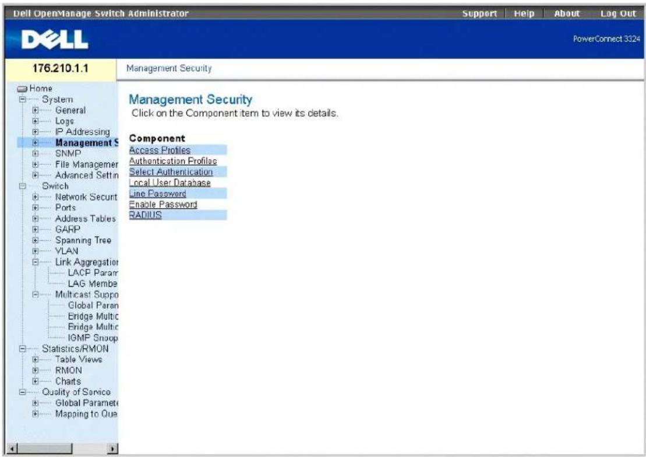The height and width of the screenshot is (457, 646).
Task: Collapse the System tree node
Action: click(x=23, y=100)
